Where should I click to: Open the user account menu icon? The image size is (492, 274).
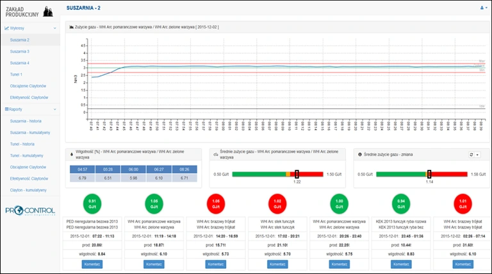pyautogui.click(x=482, y=8)
